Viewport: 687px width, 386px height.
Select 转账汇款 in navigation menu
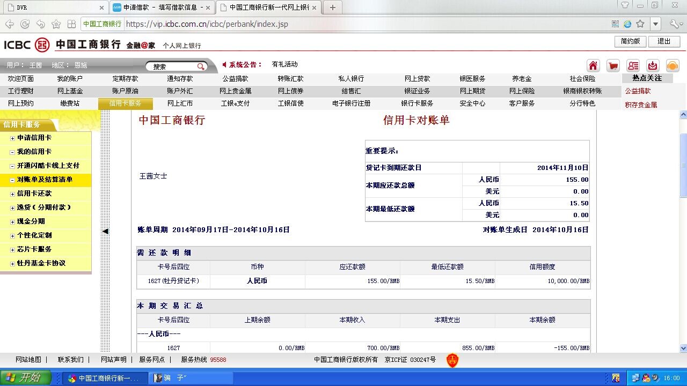click(290, 79)
